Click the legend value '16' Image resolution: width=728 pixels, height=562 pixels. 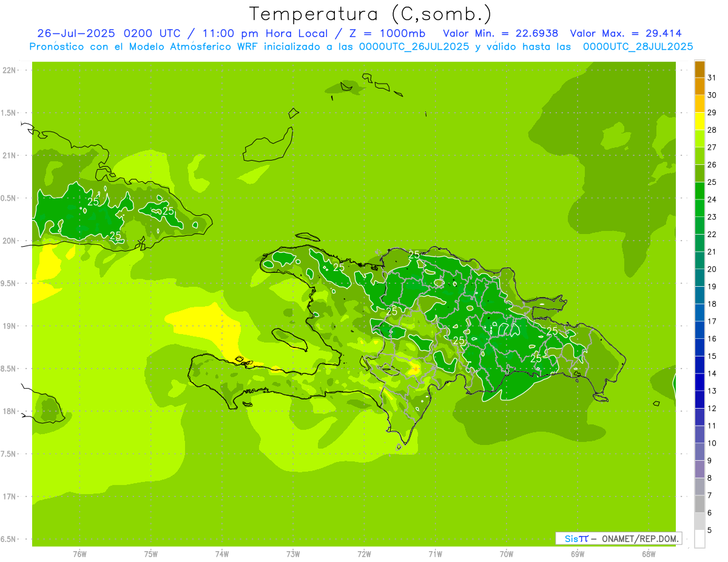[712, 339]
